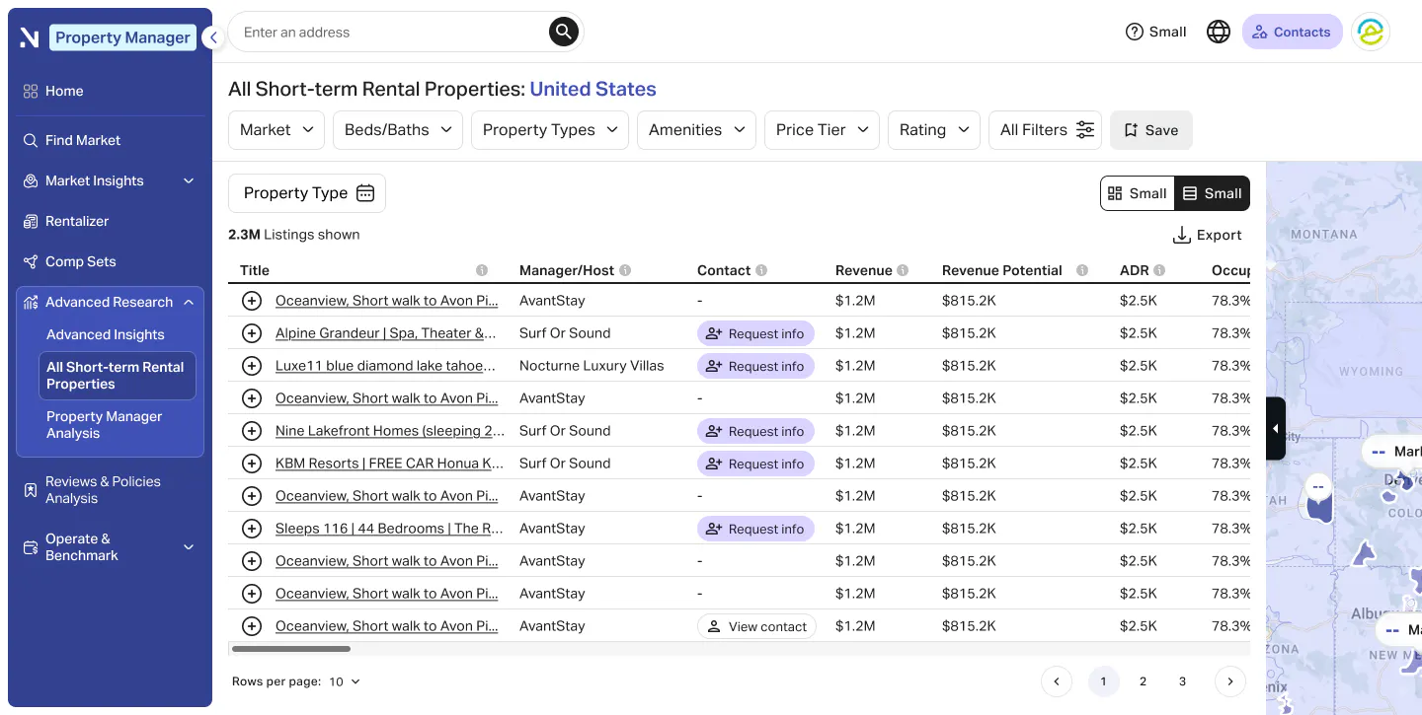
Task: Go to previous page arrow
Action: pyautogui.click(x=1057, y=681)
